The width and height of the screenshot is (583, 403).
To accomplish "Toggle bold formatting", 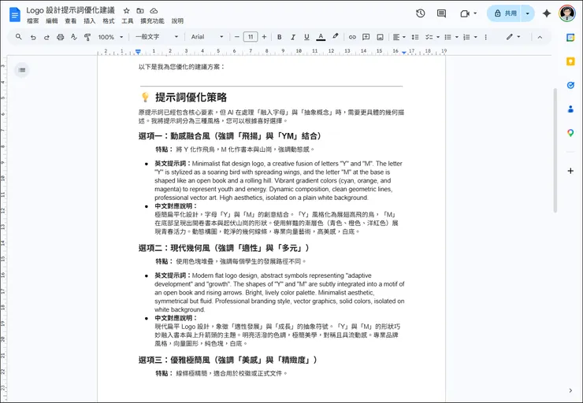I will (x=279, y=37).
